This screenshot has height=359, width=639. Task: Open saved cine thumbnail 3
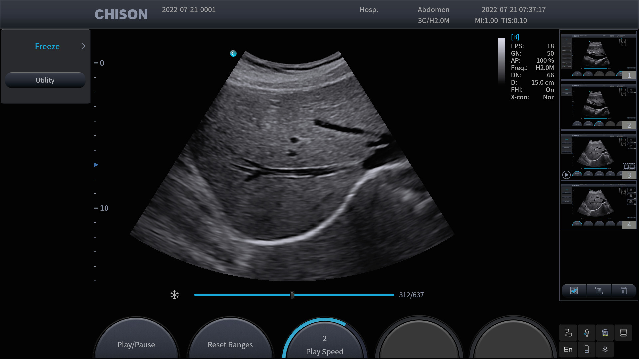(x=599, y=155)
